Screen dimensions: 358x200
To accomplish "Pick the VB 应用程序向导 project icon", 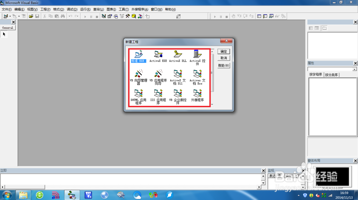I will click(x=158, y=77).
